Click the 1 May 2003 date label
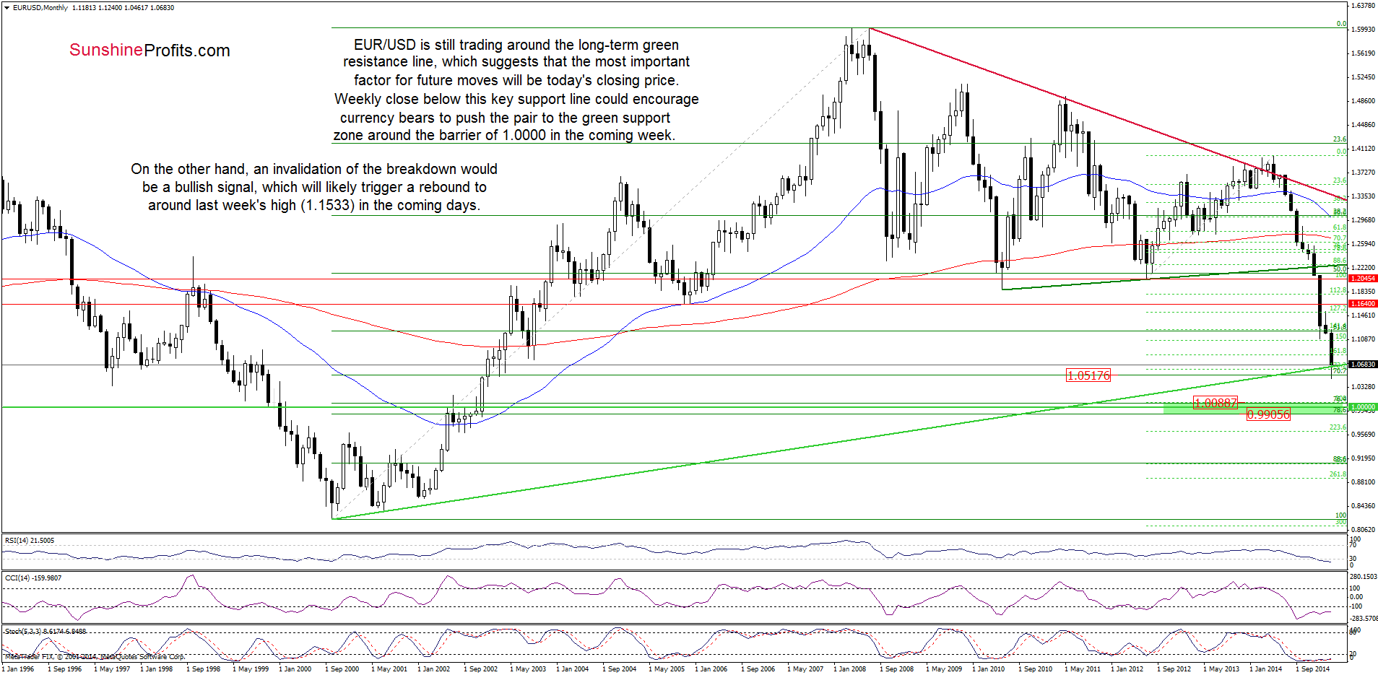This screenshot has width=1378, height=675. pyautogui.click(x=528, y=669)
